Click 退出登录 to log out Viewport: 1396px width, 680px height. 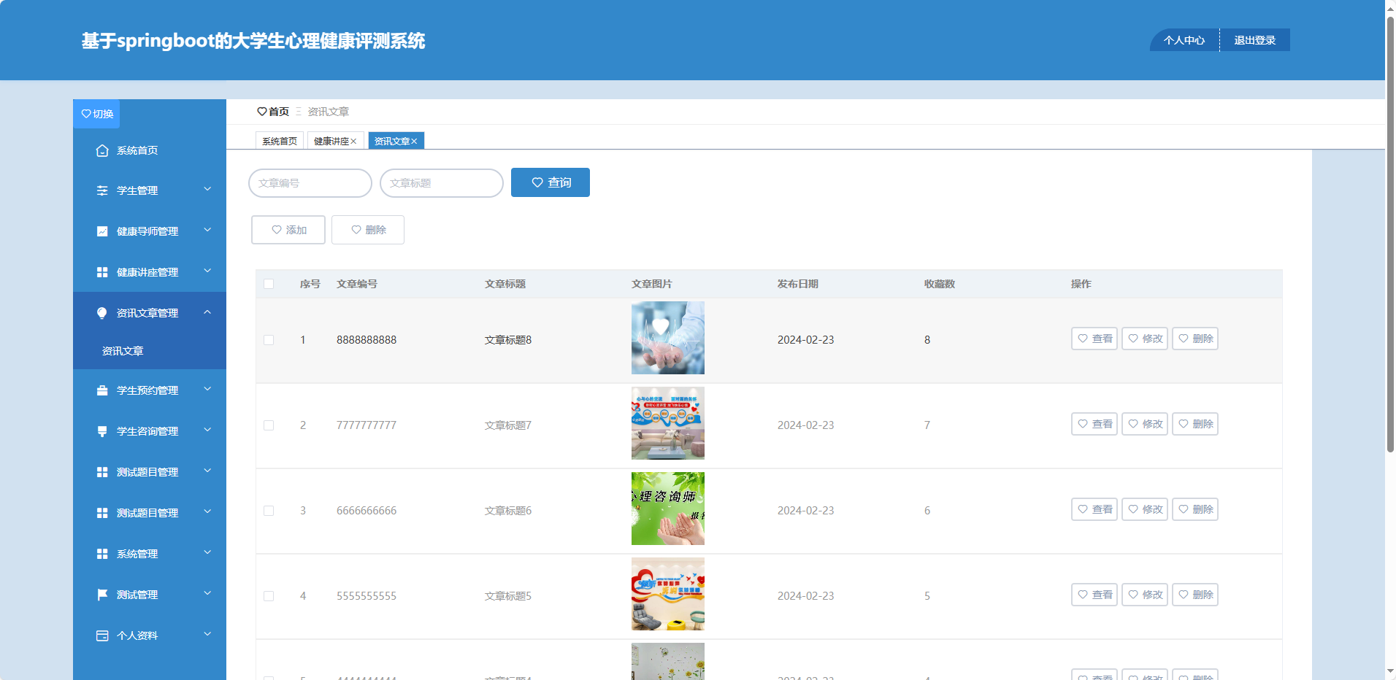click(x=1255, y=40)
